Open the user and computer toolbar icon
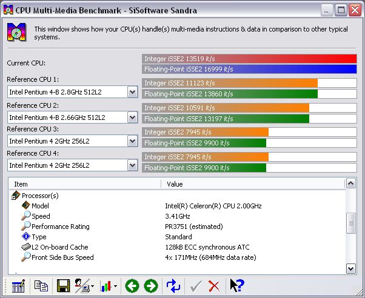The width and height of the screenshot is (365, 298). (82, 286)
